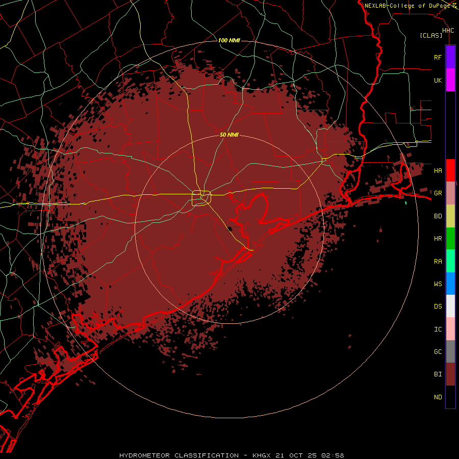
Task: Click the "HHC" product code text
Action: click(x=448, y=31)
